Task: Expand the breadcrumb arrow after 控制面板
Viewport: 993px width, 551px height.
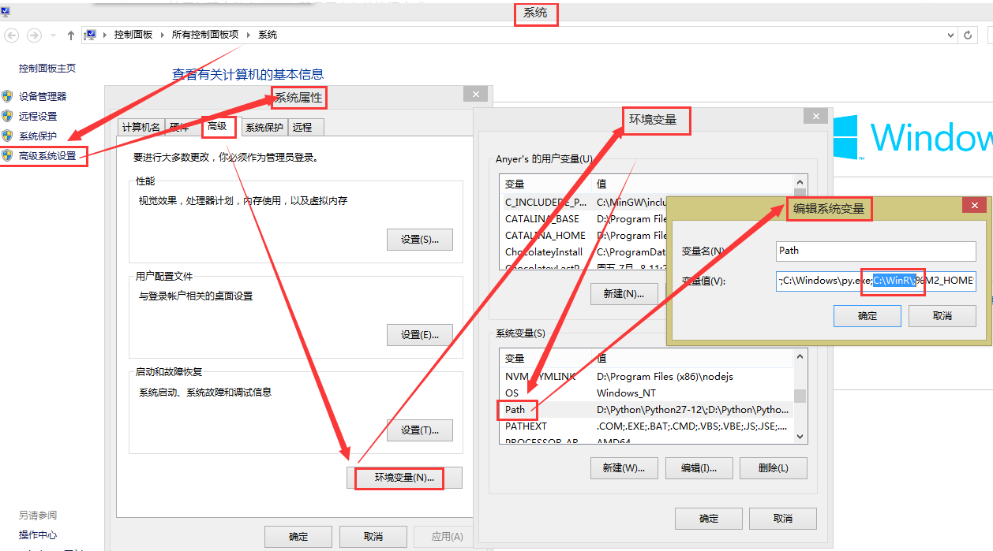Action: (162, 35)
